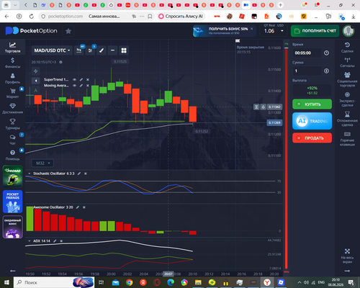The height and width of the screenshot is (288, 360).
Task: Click ПОПОЛНИТЬ СЧЕТ deposit button
Action: tap(315, 31)
